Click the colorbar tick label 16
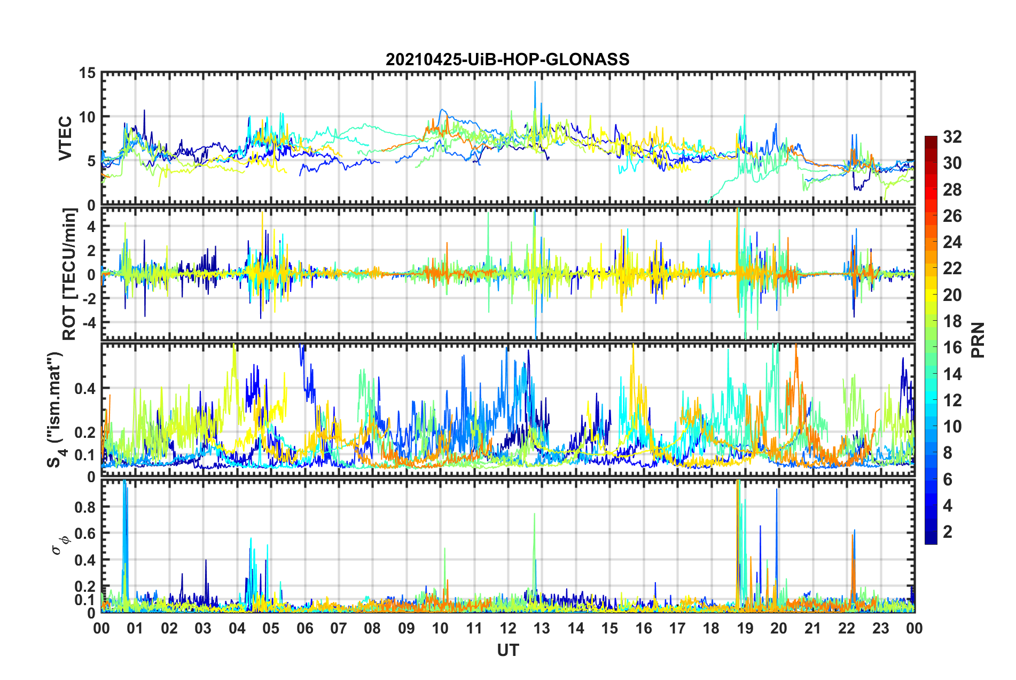 click(952, 347)
